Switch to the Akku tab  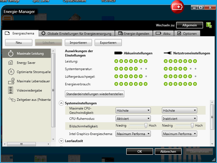(163, 33)
